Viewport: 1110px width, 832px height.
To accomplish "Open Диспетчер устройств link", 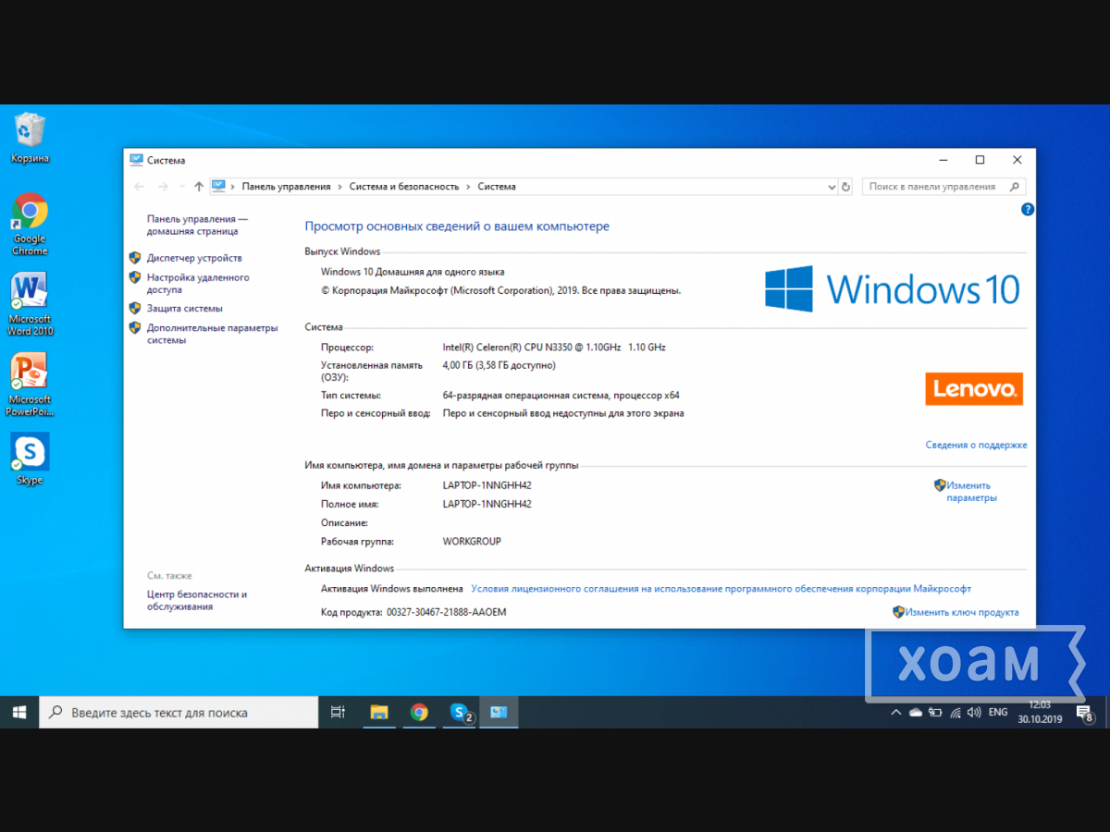I will (194, 258).
